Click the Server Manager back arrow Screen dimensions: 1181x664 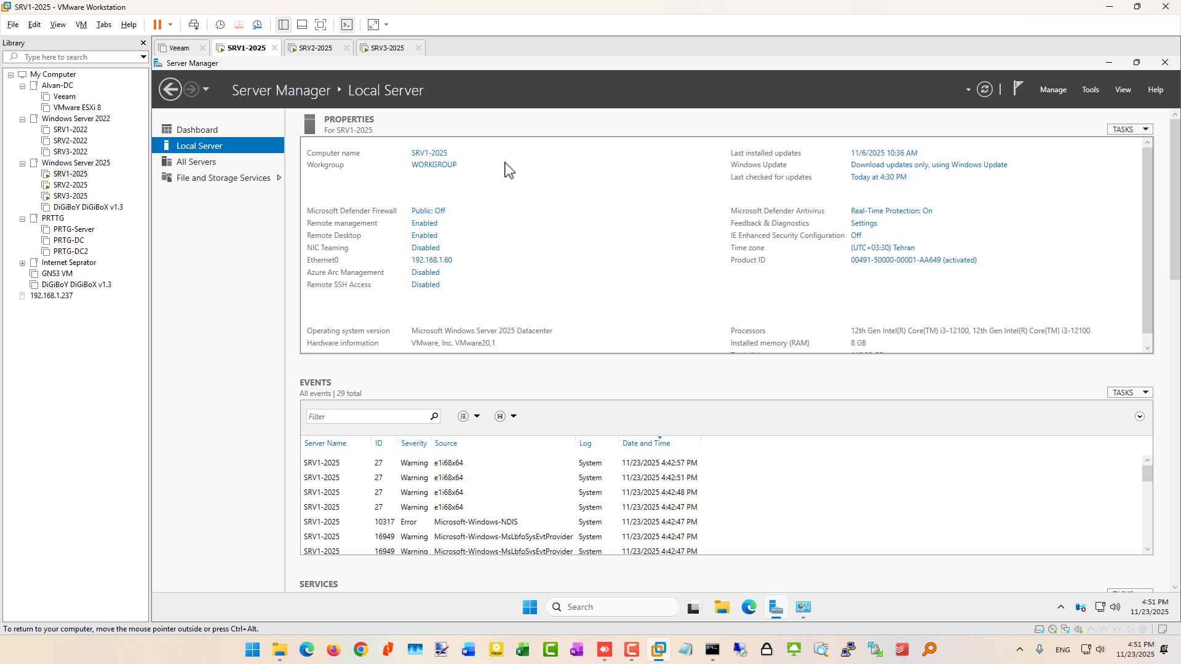[170, 90]
